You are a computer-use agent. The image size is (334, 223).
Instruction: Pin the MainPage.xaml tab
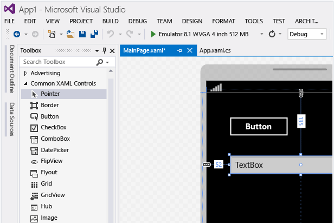[x=179, y=50]
